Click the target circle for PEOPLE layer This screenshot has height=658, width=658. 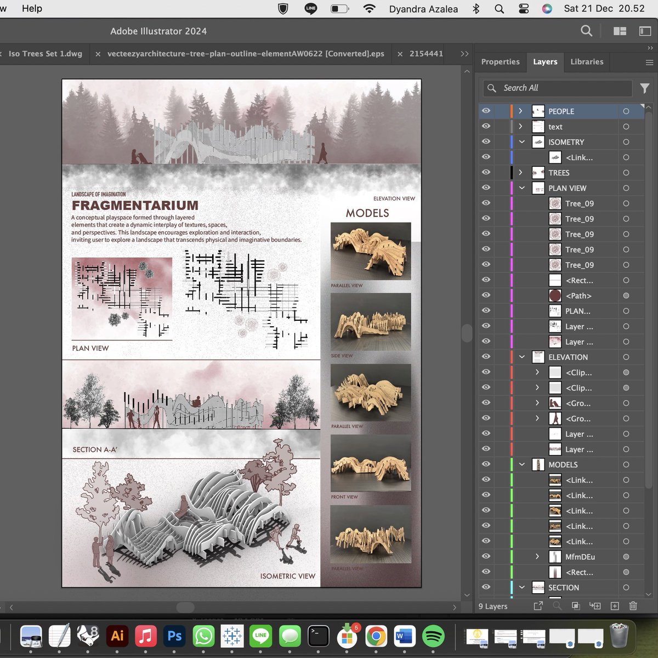[x=626, y=111]
